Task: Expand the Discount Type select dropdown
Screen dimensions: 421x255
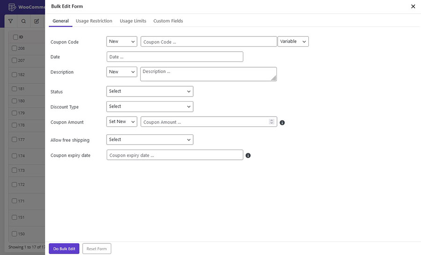Action: [150, 106]
